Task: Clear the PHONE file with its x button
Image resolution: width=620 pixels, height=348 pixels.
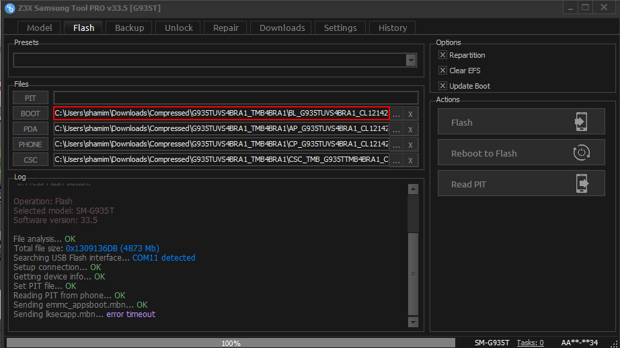Action: coord(410,144)
